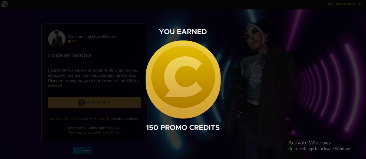Click the 150 PROMO CREDITS text
366x159 pixels.
[183, 127]
